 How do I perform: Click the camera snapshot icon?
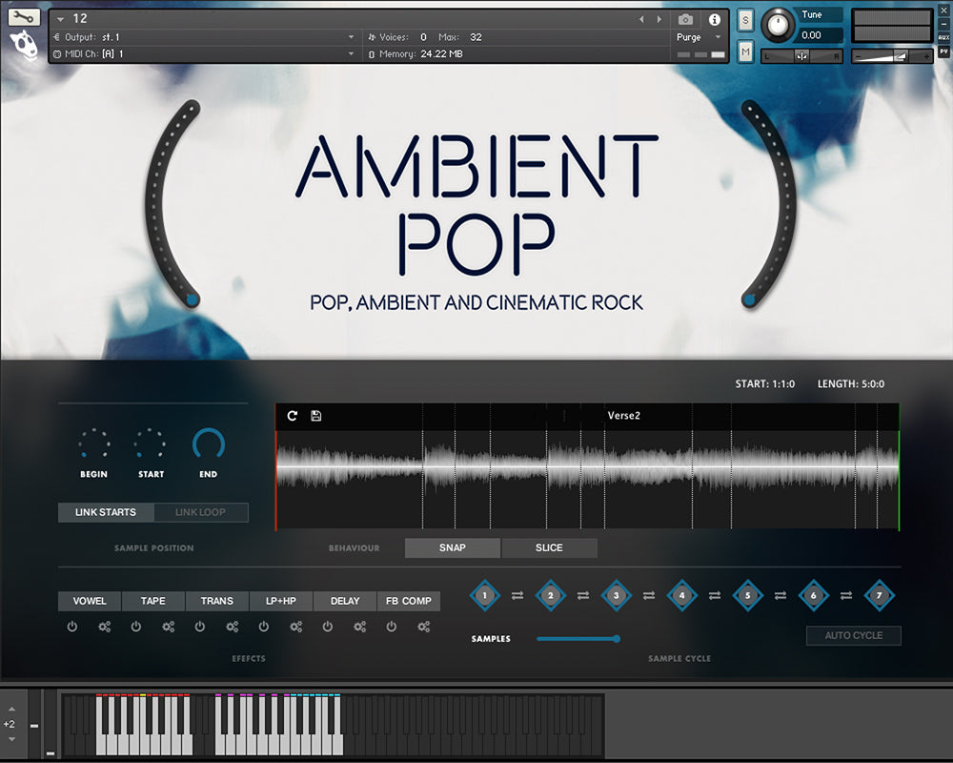pos(685,19)
